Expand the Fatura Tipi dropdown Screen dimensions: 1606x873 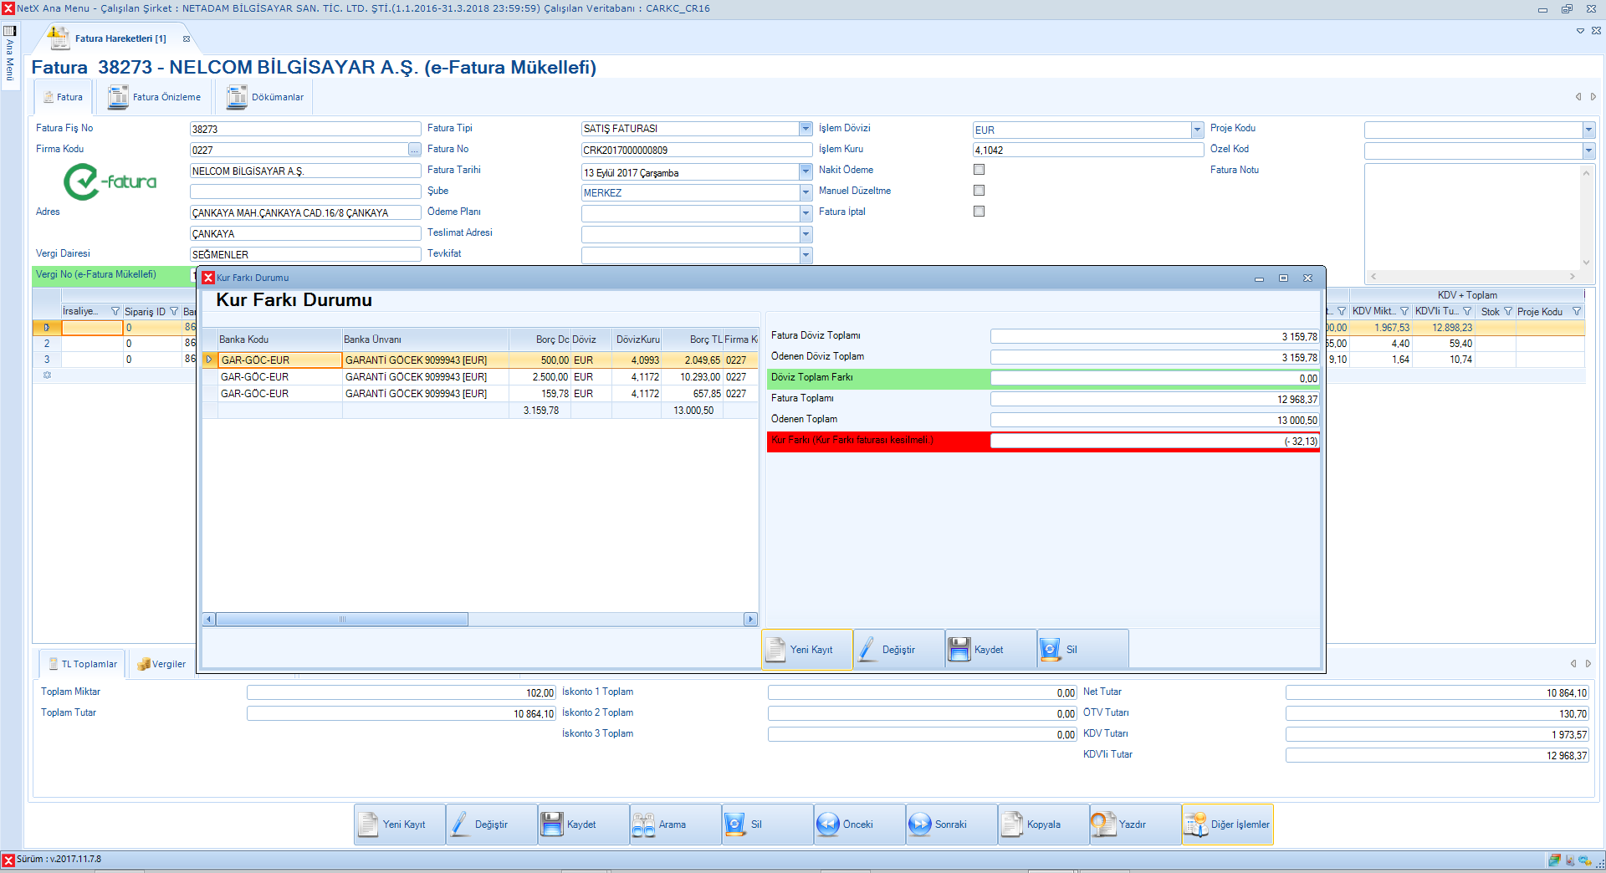(806, 129)
